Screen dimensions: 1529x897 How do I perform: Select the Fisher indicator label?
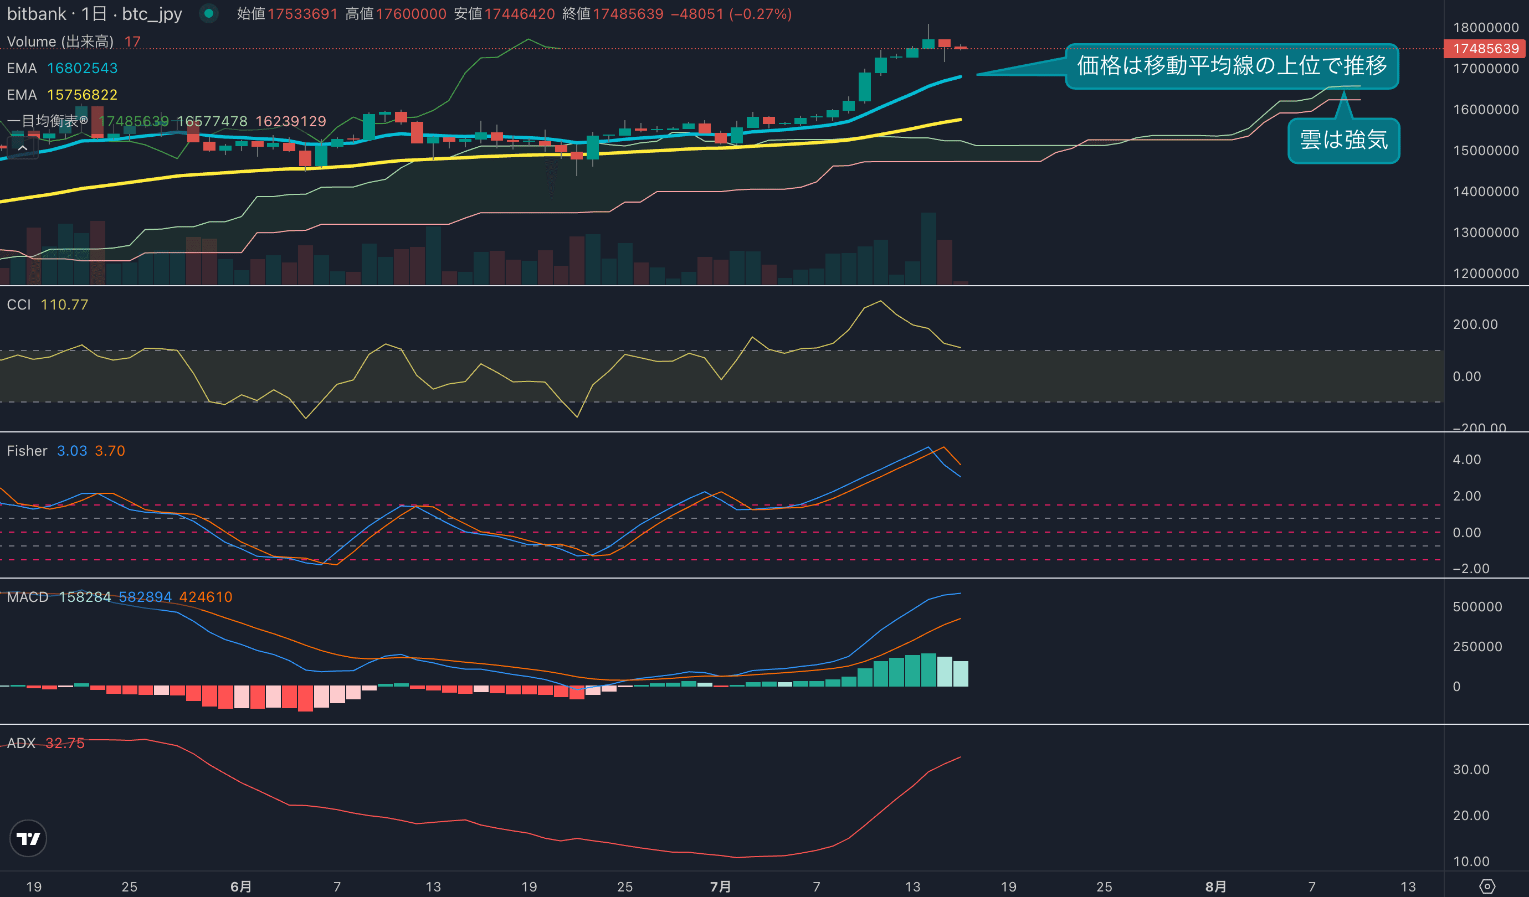[x=27, y=451]
